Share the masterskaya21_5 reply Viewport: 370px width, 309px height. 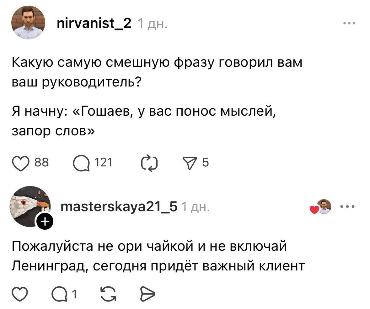[x=146, y=295]
